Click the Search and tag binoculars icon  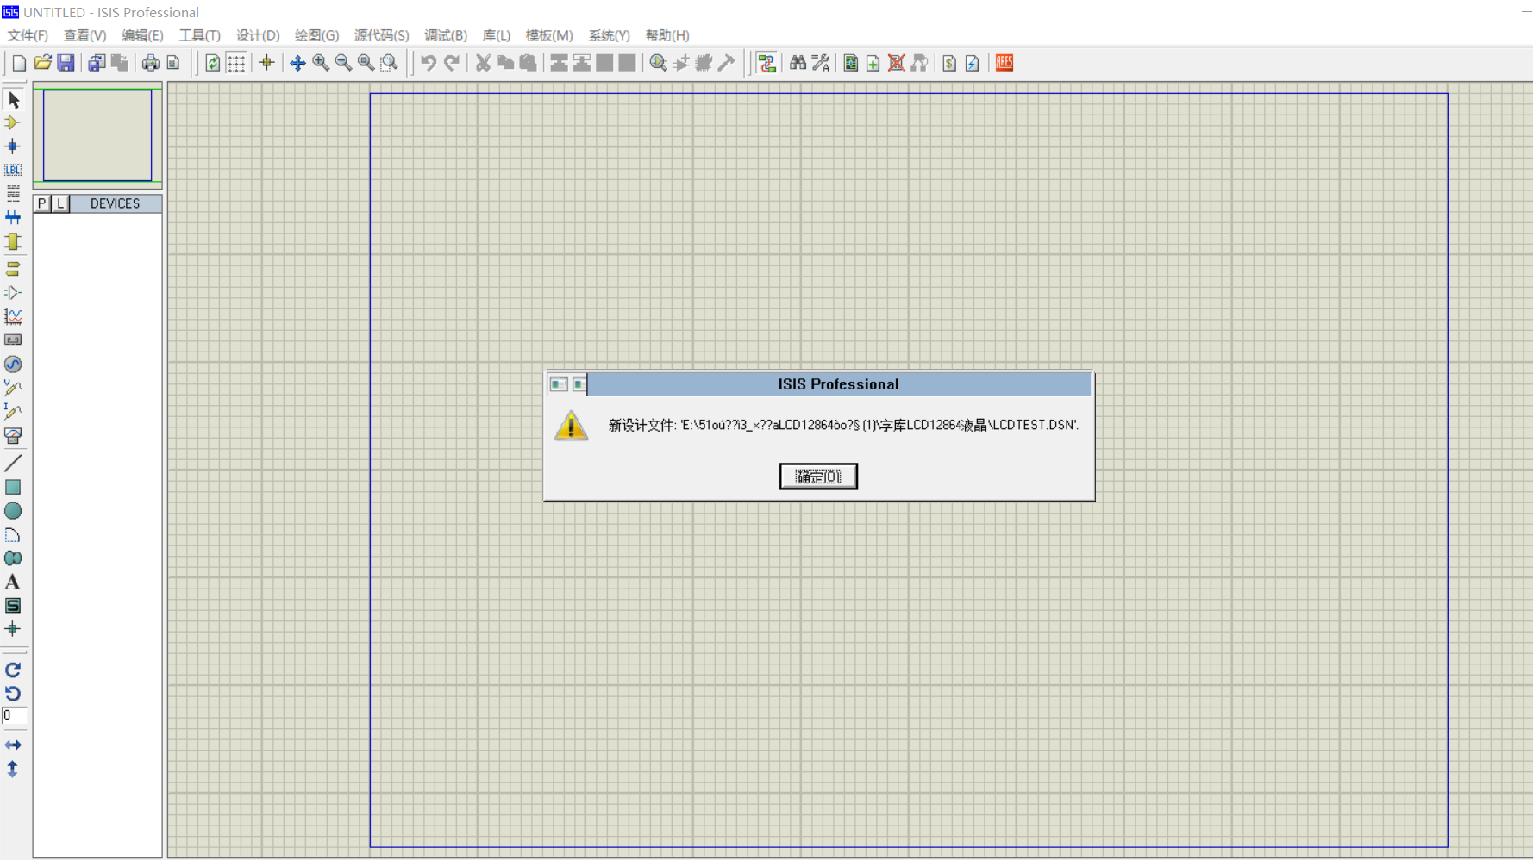[798, 63]
